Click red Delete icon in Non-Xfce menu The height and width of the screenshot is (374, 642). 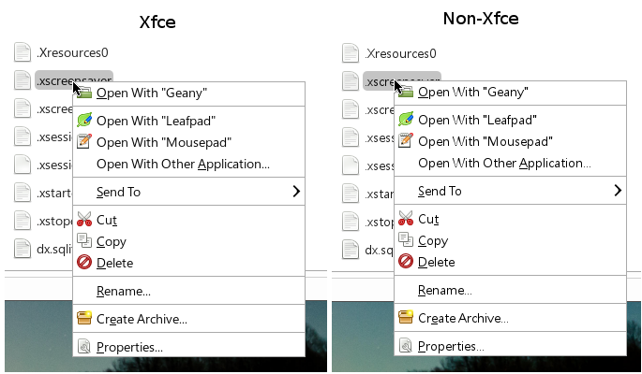pos(406,261)
